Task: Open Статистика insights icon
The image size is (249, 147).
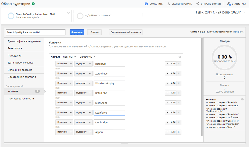Action: point(229,4)
